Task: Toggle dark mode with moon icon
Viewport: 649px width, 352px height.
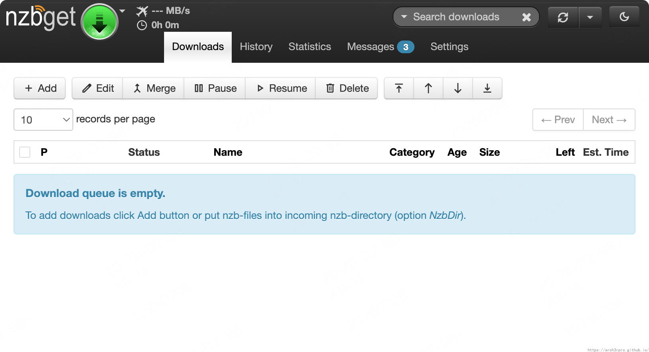Action: coord(624,17)
